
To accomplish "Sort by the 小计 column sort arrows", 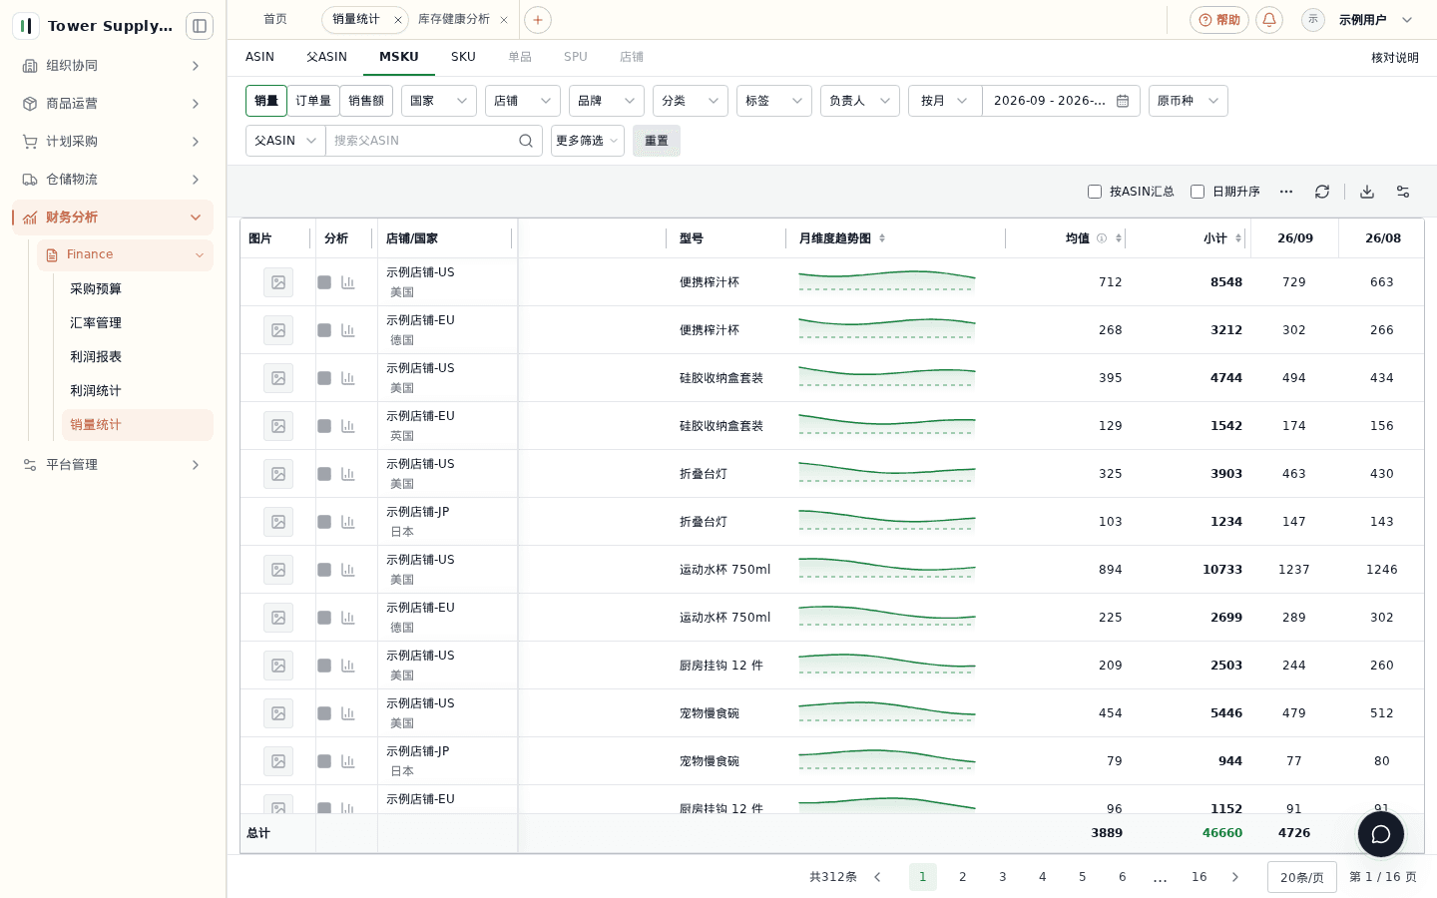I will (1238, 238).
